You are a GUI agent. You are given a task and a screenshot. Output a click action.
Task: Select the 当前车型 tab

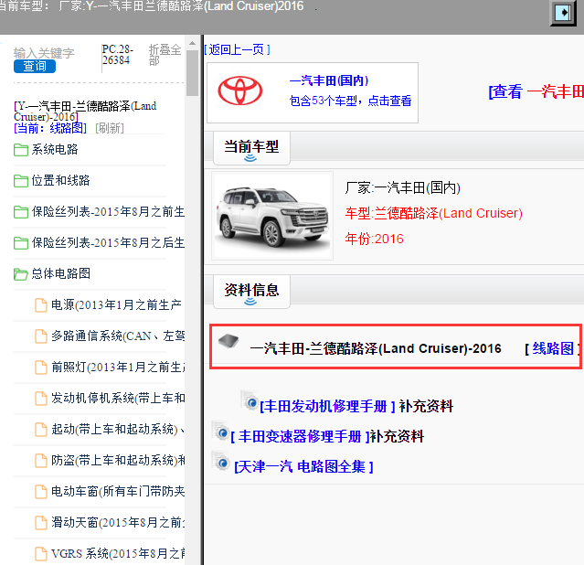pos(251,148)
